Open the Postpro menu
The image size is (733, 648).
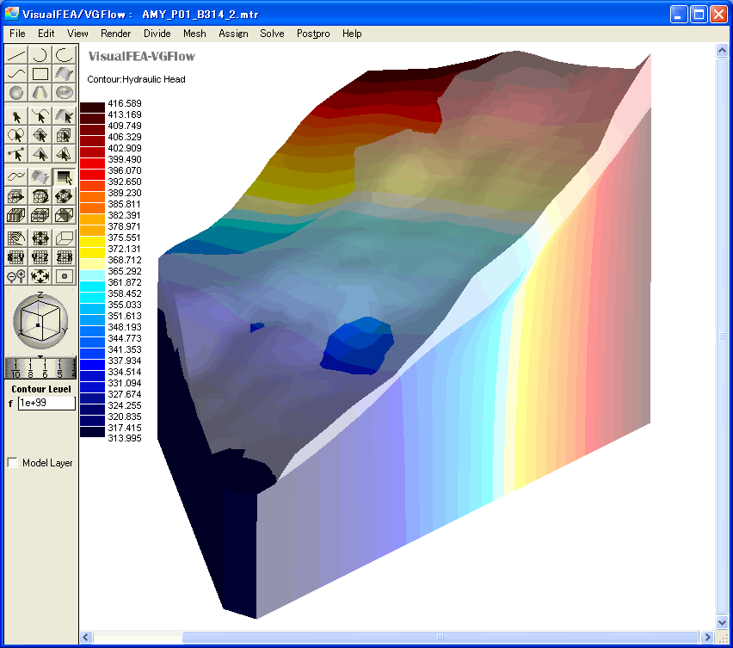pos(317,34)
